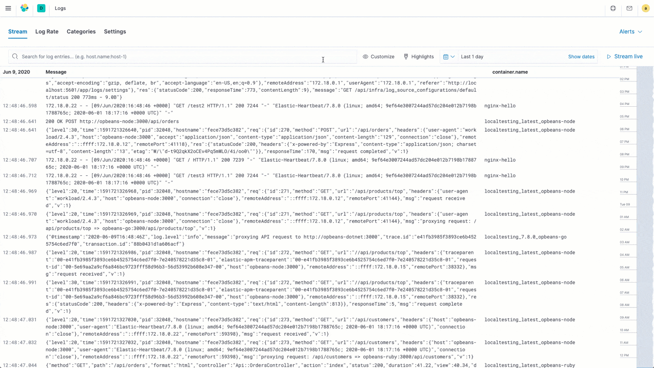Open the date picker calendar icon

tap(446, 56)
